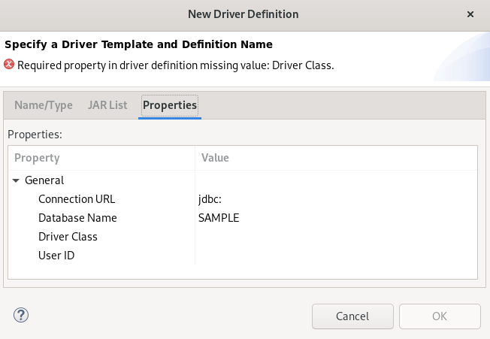Select the User ID property
The width and height of the screenshot is (490, 339).
coord(56,256)
